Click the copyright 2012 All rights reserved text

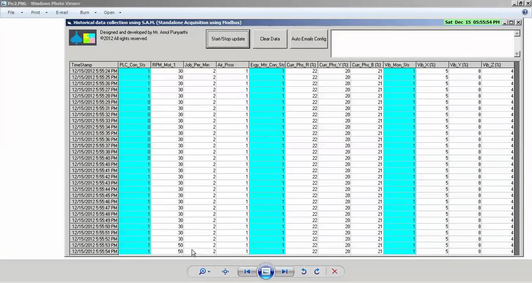pos(123,39)
